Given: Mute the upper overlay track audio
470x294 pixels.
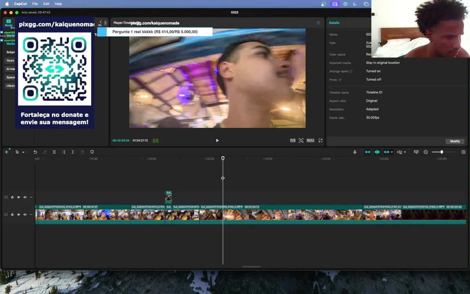Looking at the screenshot, I should click(25, 197).
